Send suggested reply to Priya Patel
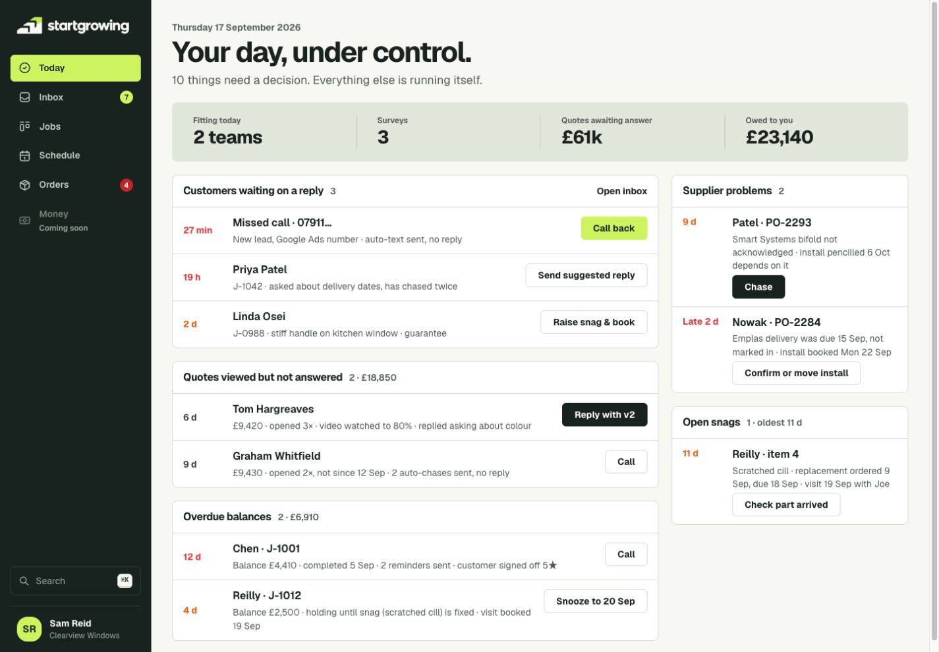 [586, 275]
